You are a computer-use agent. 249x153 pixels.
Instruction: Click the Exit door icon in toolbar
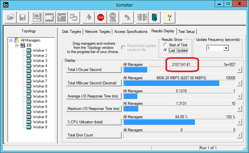pyautogui.click(x=155, y=17)
